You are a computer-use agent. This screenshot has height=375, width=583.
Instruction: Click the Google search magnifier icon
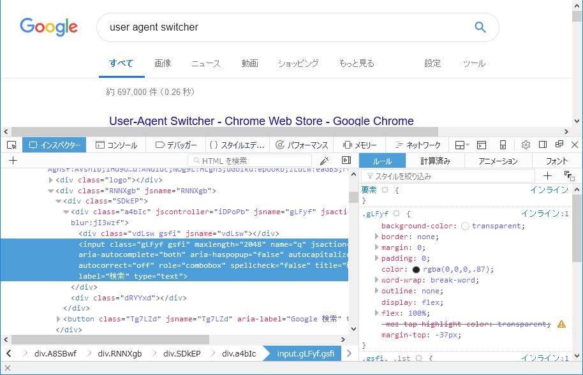pos(480,27)
